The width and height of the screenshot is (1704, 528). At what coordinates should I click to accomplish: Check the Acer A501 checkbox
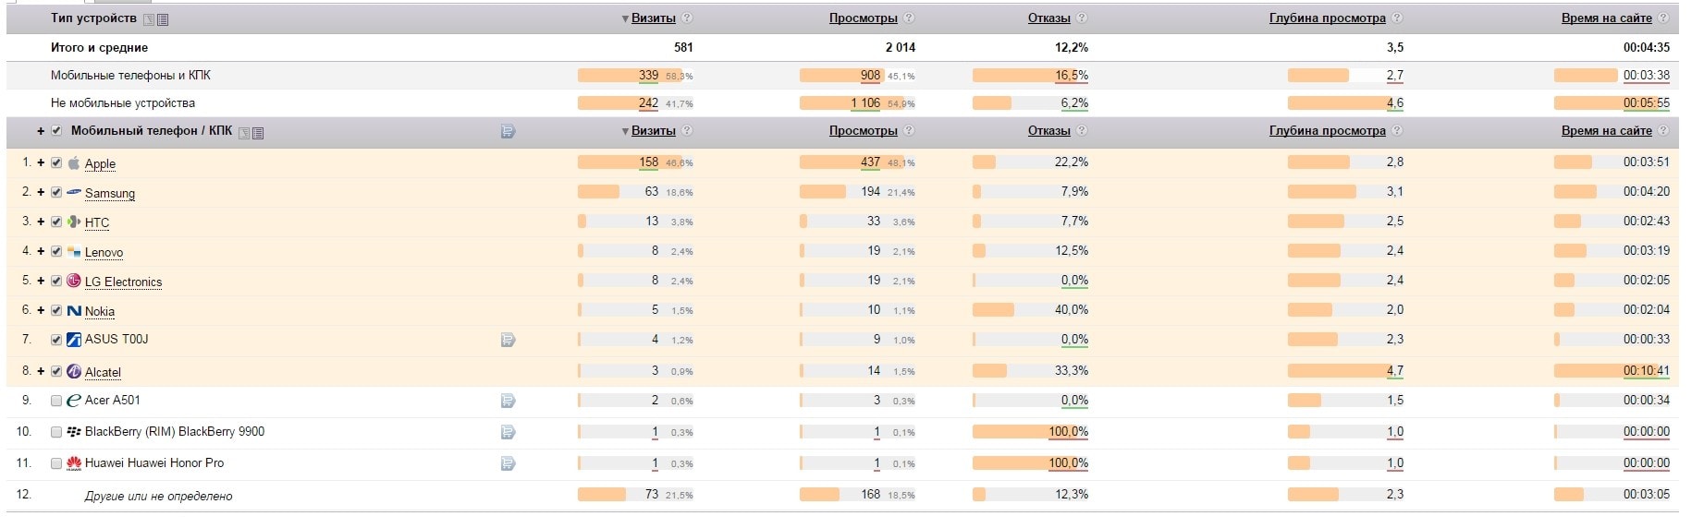coord(56,401)
